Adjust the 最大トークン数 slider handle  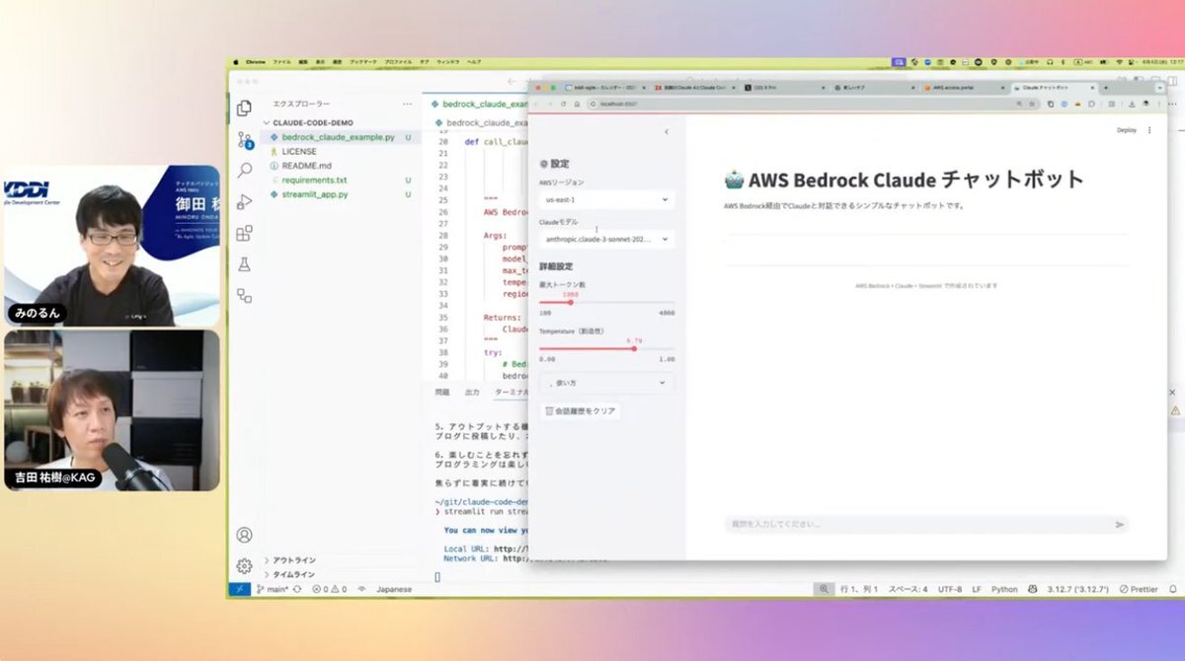pyautogui.click(x=570, y=302)
